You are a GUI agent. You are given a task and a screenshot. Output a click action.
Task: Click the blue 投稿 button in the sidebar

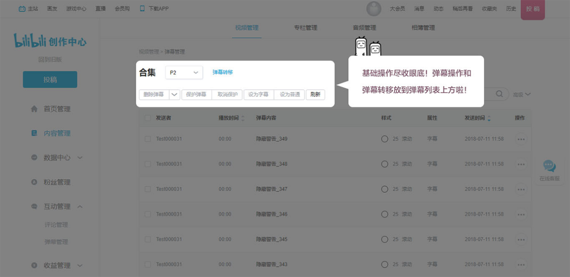50,80
